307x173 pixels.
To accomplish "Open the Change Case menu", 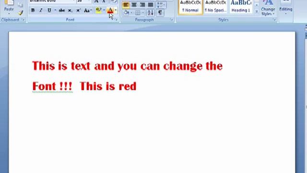I will click(x=88, y=10).
